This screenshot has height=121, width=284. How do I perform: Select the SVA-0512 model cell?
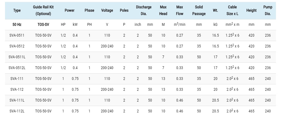[x=17, y=46]
